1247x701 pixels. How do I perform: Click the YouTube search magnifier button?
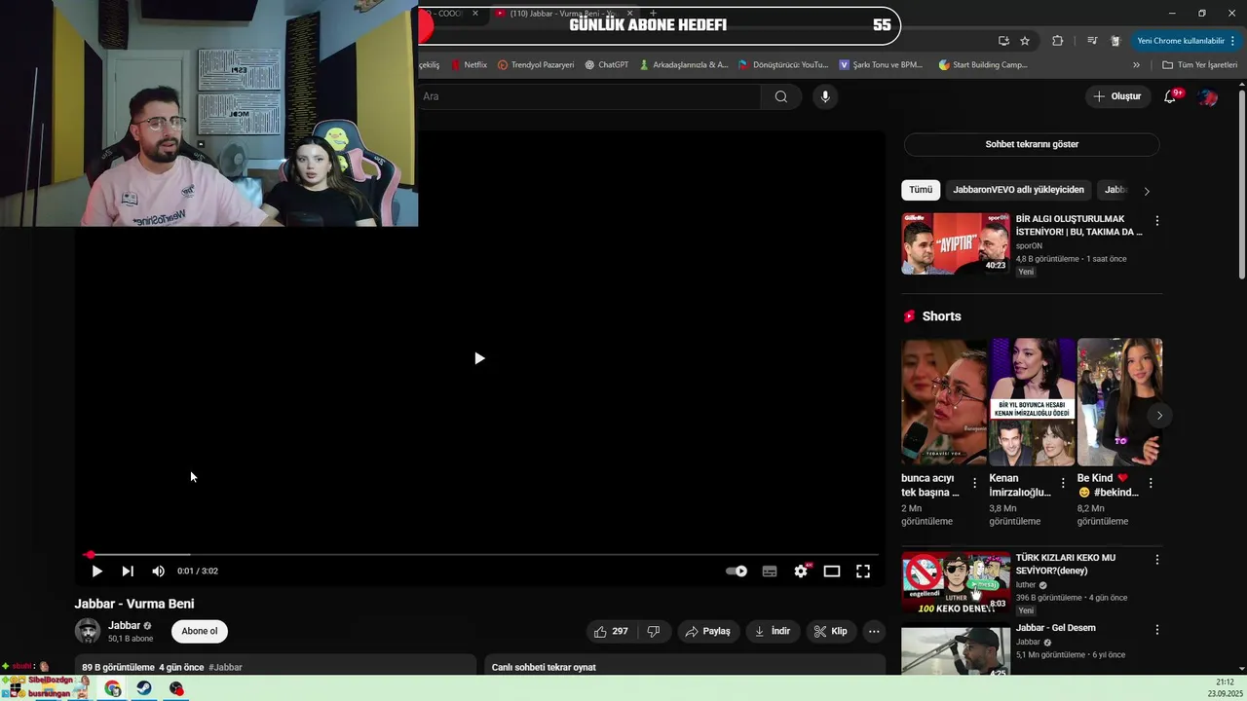[x=781, y=96]
